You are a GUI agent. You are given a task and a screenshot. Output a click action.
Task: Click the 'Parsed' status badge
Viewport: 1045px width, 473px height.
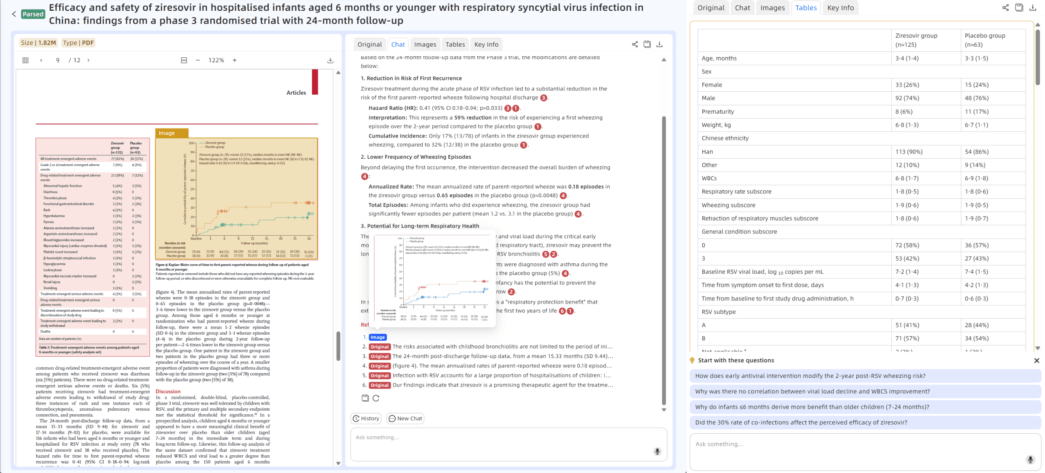point(33,14)
